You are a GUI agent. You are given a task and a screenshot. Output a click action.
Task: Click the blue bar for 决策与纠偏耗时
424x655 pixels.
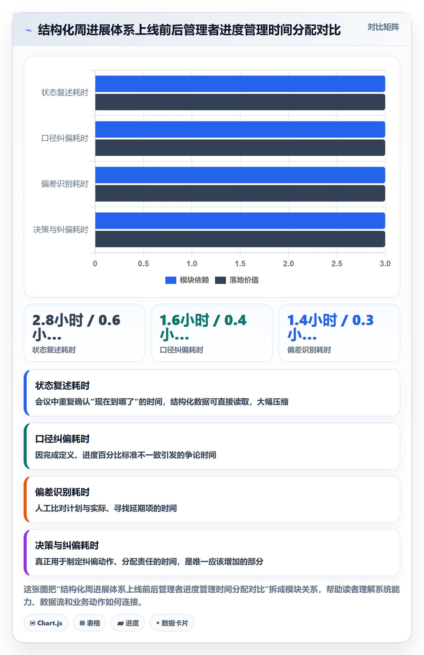240,221
